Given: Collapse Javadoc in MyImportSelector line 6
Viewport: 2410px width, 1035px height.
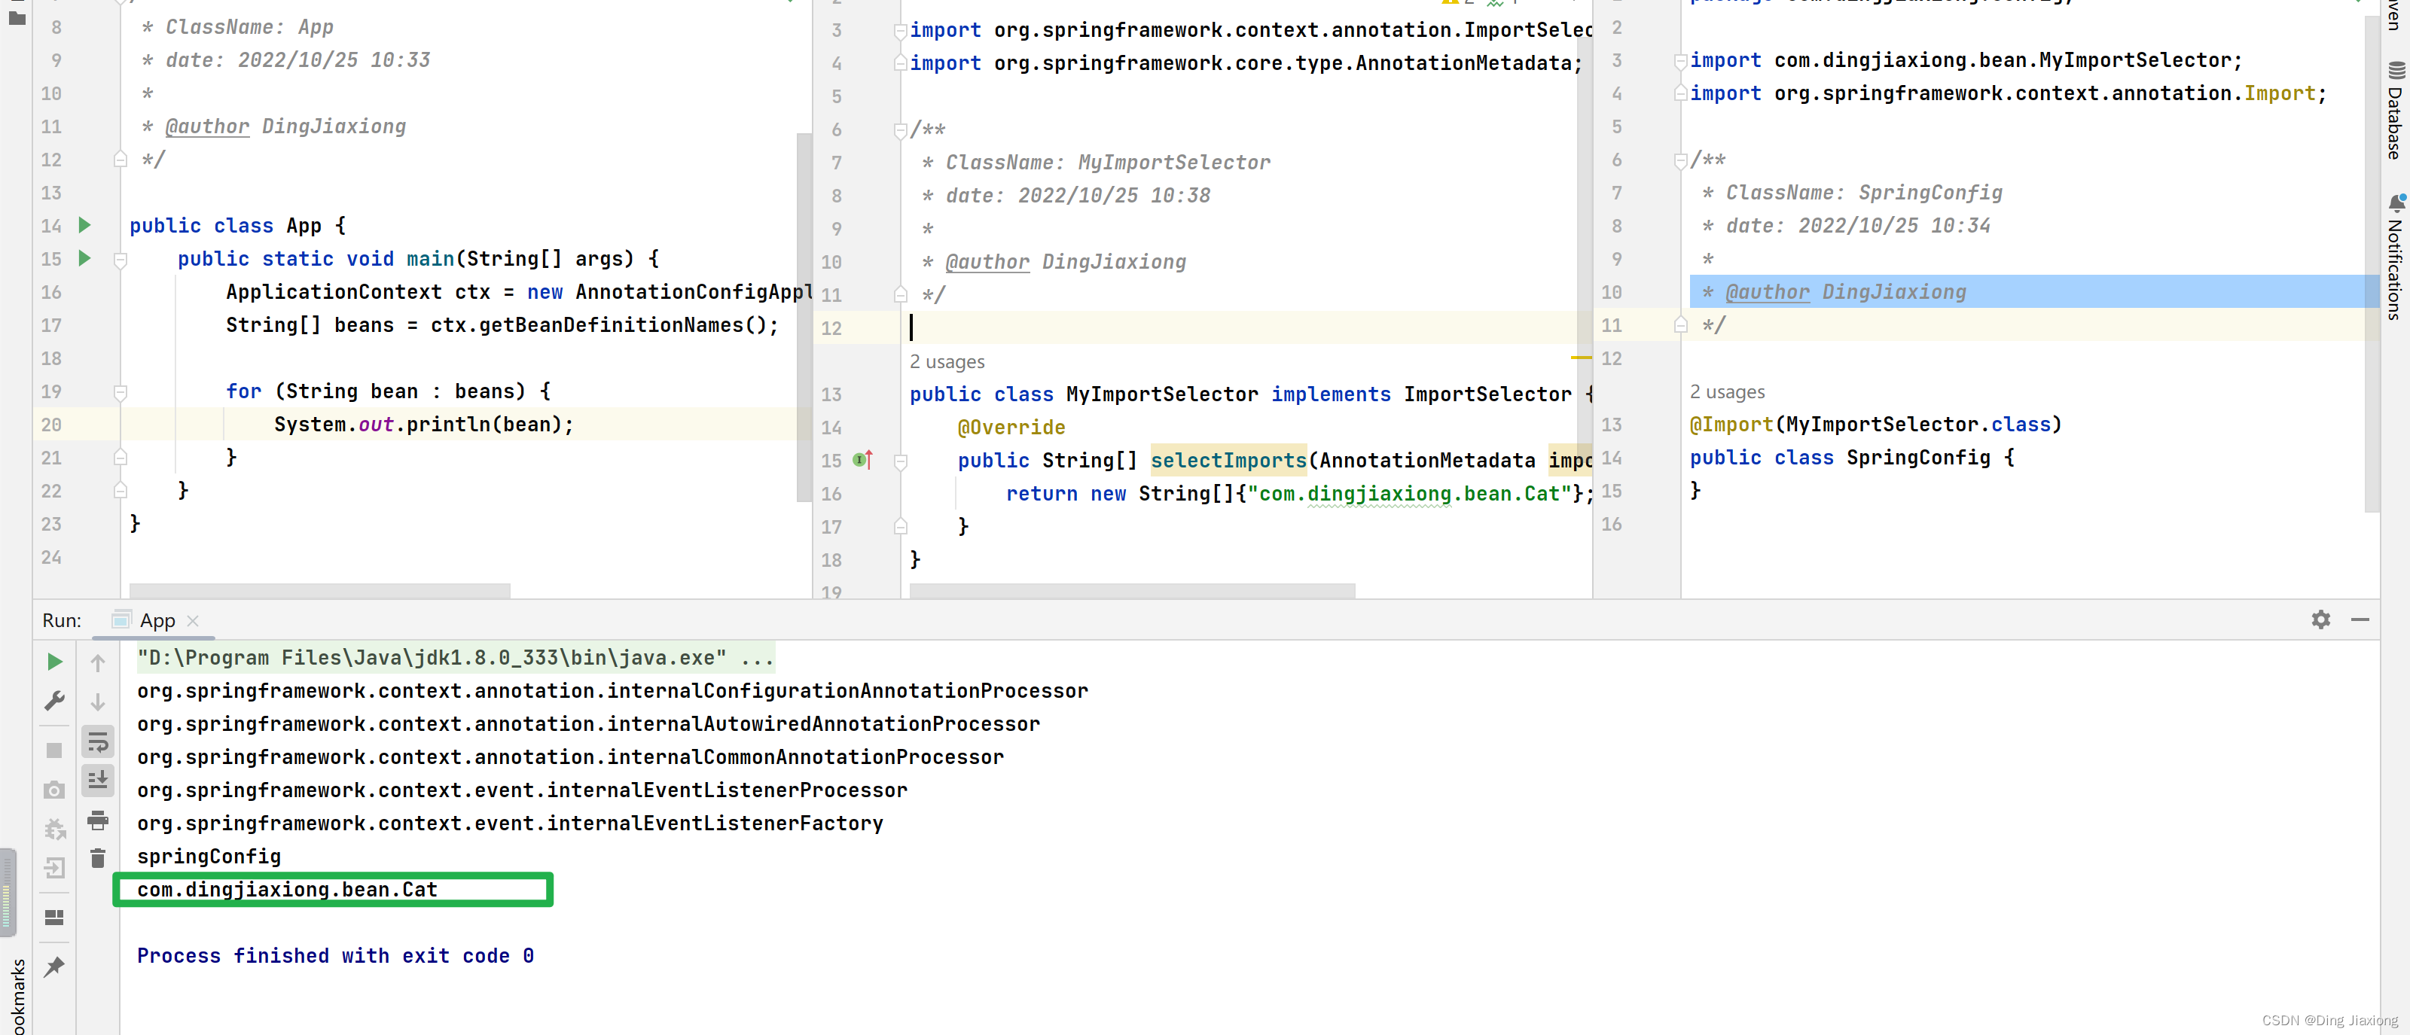Looking at the screenshot, I should 900,130.
